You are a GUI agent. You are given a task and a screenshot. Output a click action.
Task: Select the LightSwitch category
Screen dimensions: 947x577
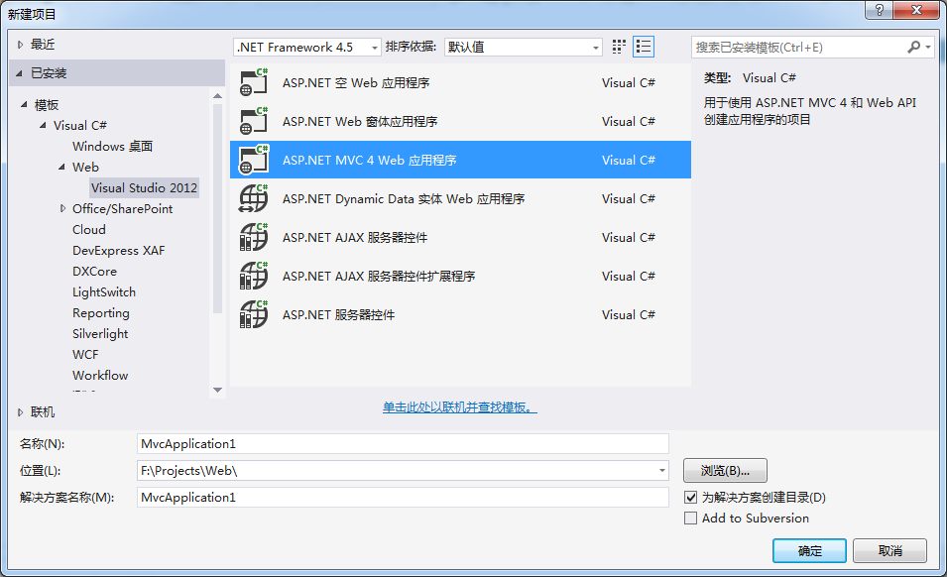click(x=104, y=292)
